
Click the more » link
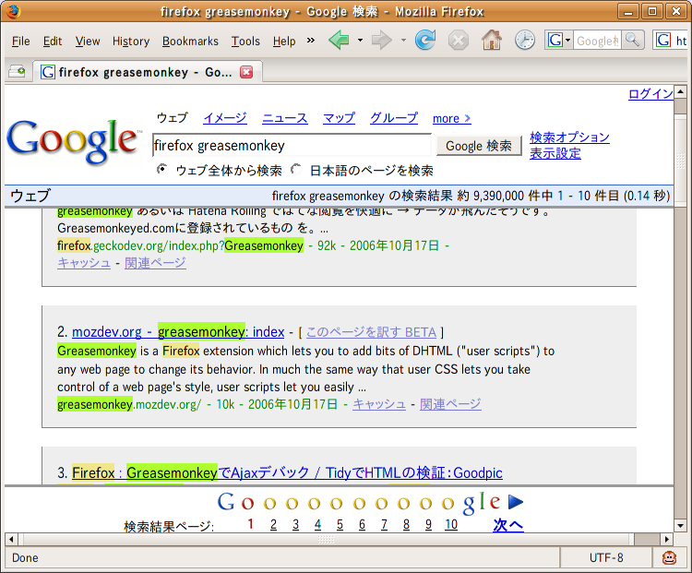[x=451, y=118]
